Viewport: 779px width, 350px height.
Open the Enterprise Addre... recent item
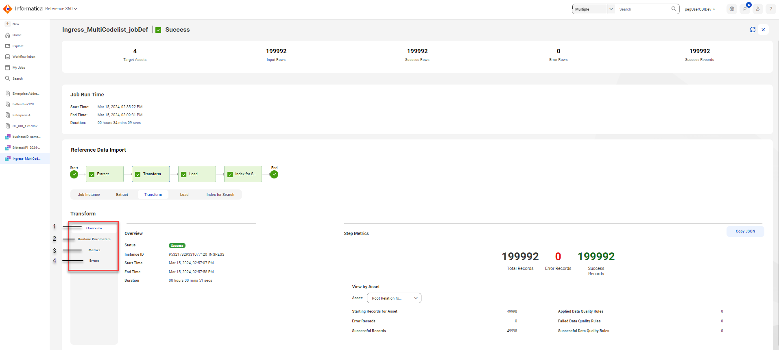tap(25, 93)
